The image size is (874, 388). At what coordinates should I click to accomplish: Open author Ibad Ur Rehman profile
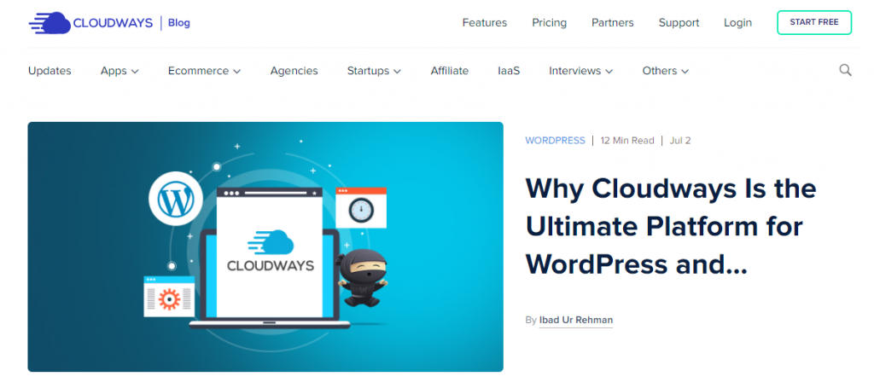(576, 320)
